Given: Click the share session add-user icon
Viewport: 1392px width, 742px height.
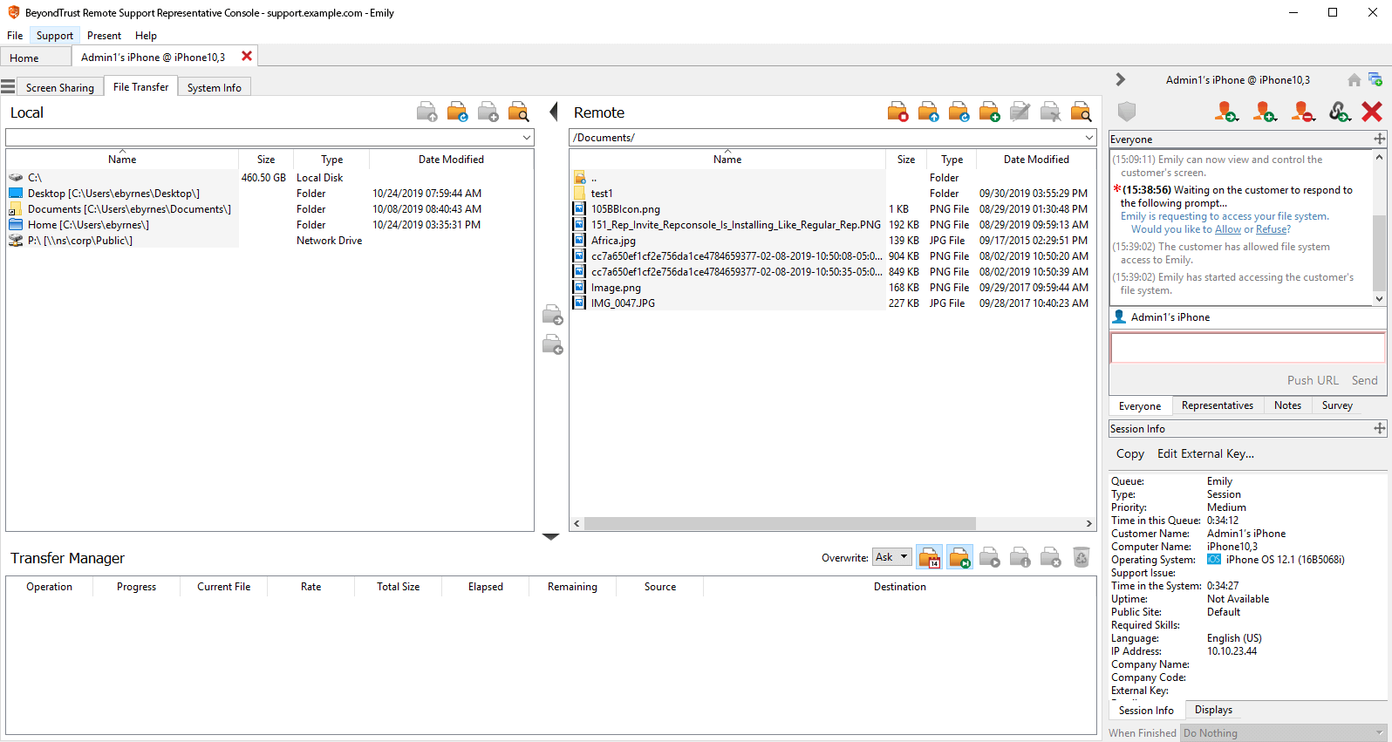Looking at the screenshot, I should (x=1265, y=112).
